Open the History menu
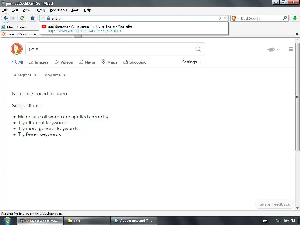This screenshot has height=225, width=300. [40, 10]
